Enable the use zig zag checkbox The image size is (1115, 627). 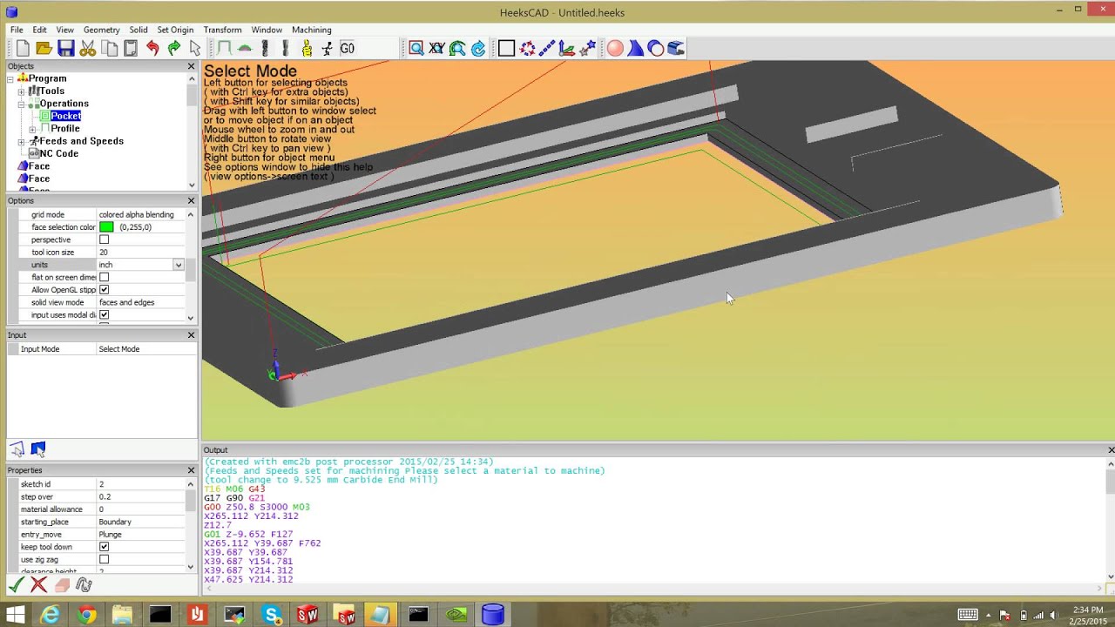pos(105,560)
